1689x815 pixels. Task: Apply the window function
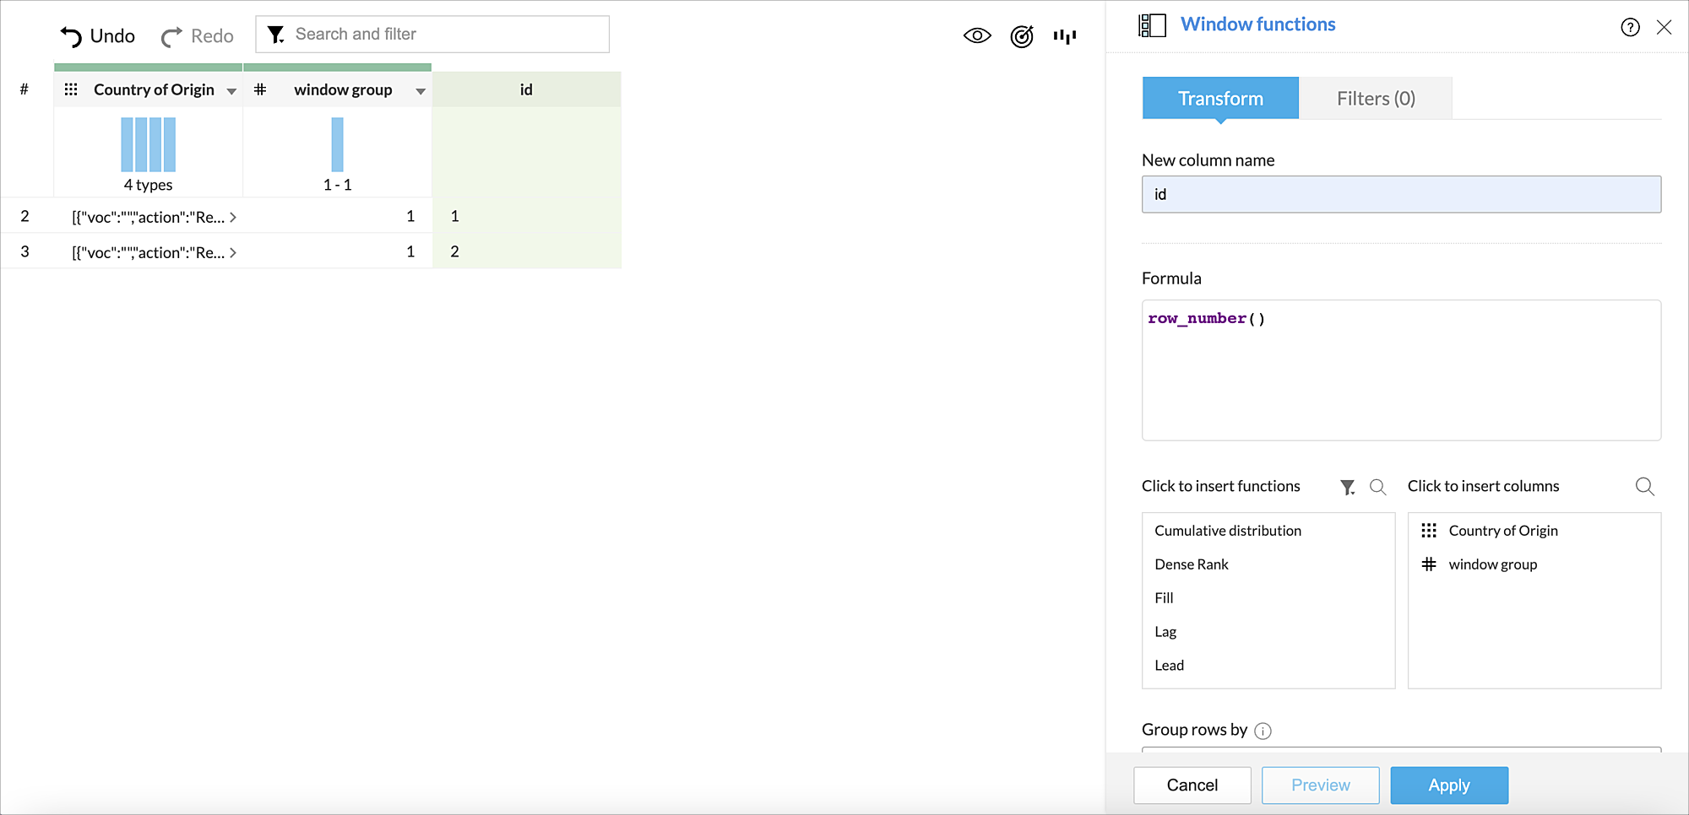point(1449,785)
